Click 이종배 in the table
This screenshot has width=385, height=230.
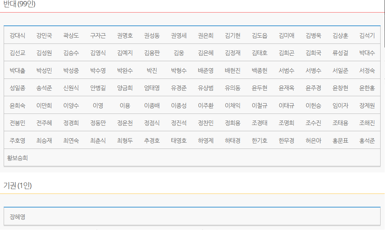(x=152, y=106)
